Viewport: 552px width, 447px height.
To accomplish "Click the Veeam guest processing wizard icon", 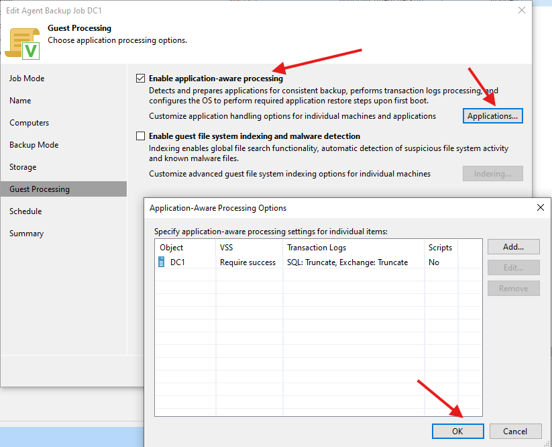I will coord(23,42).
